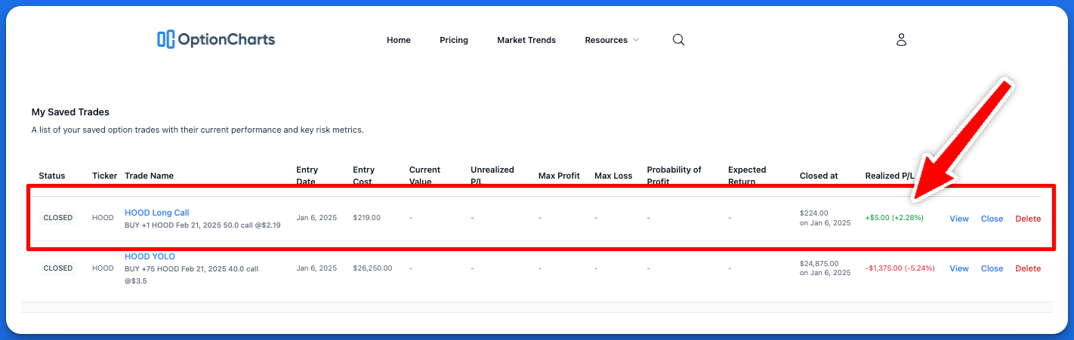Open the HOOD YOLO trade link
Screen dimensions: 1074x340
click(150, 256)
